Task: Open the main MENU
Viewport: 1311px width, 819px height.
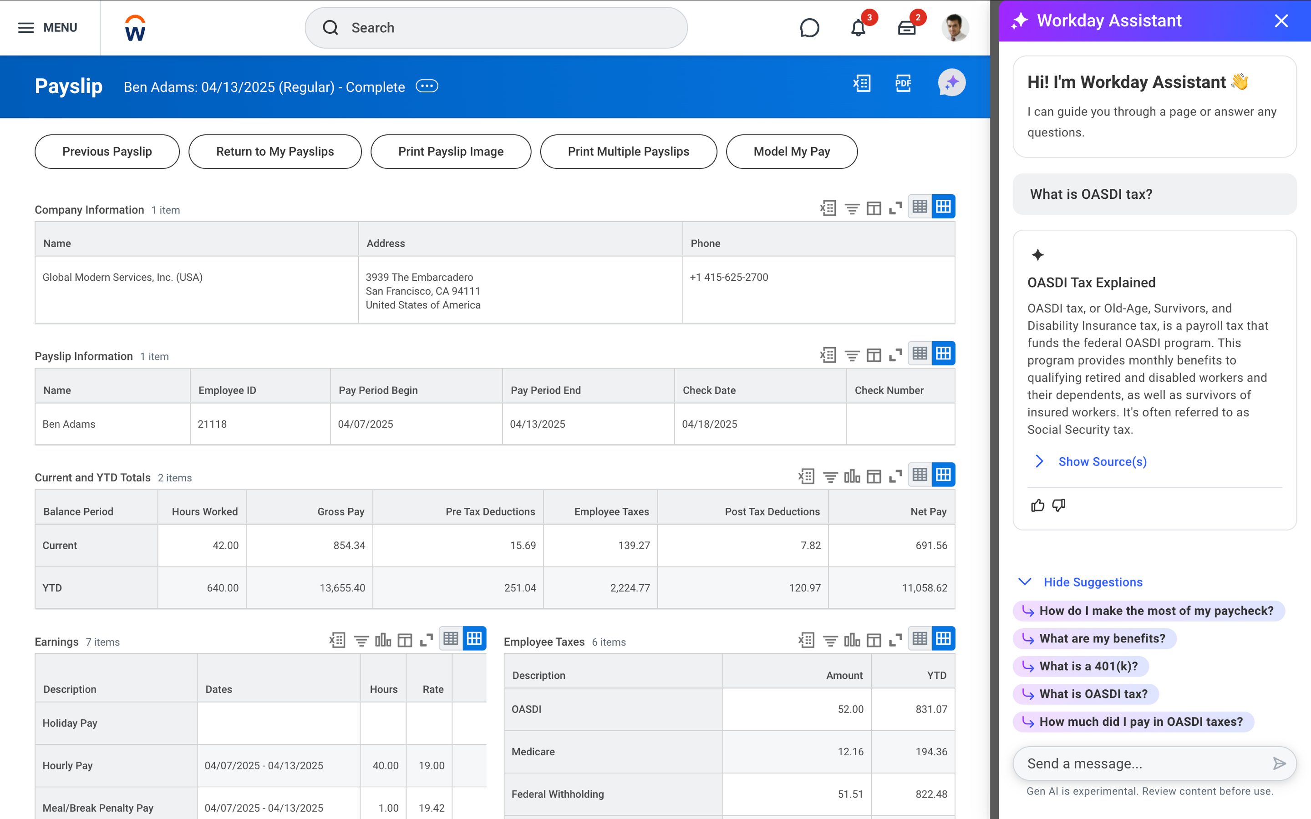Action: (48, 28)
